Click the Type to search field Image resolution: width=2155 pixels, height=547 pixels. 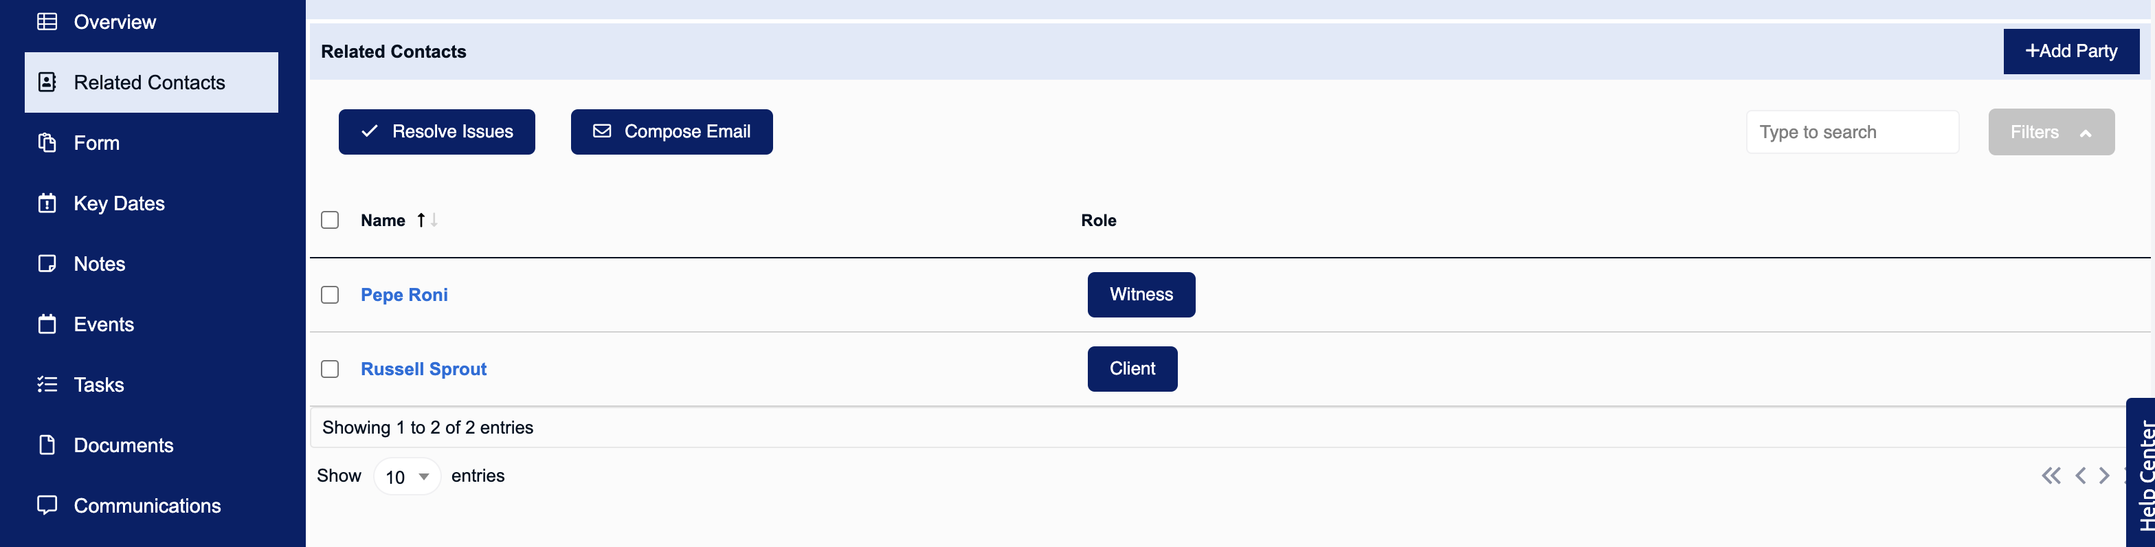pyautogui.click(x=1852, y=132)
